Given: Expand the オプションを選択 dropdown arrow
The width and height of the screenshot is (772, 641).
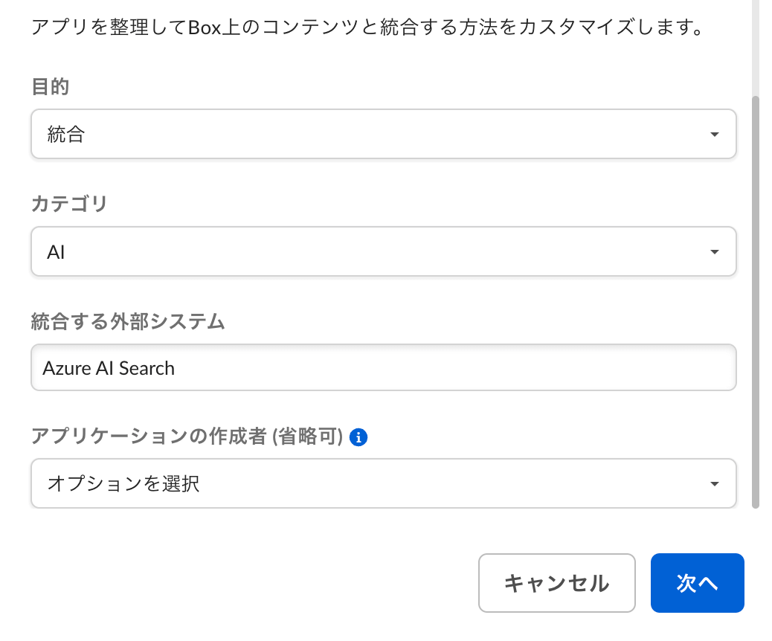Looking at the screenshot, I should (x=714, y=484).
